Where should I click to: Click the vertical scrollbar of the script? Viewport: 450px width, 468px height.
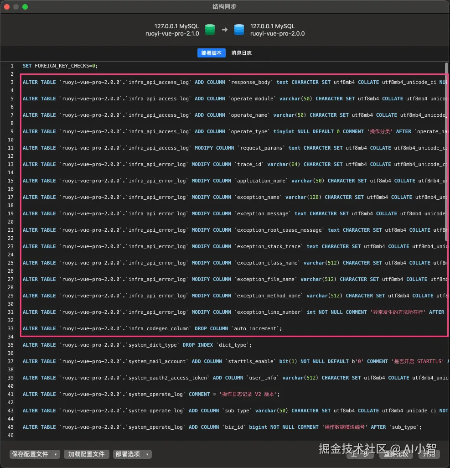[x=446, y=152]
